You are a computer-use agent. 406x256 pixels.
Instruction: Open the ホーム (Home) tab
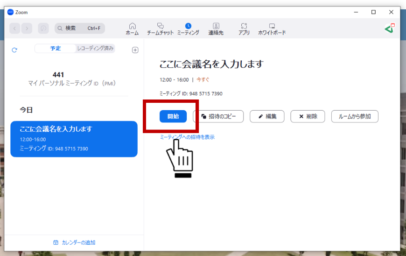[133, 29]
